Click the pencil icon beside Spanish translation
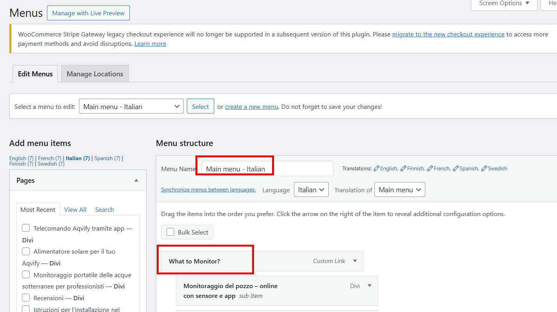Screen dimensions: 557x312 coord(456,168)
